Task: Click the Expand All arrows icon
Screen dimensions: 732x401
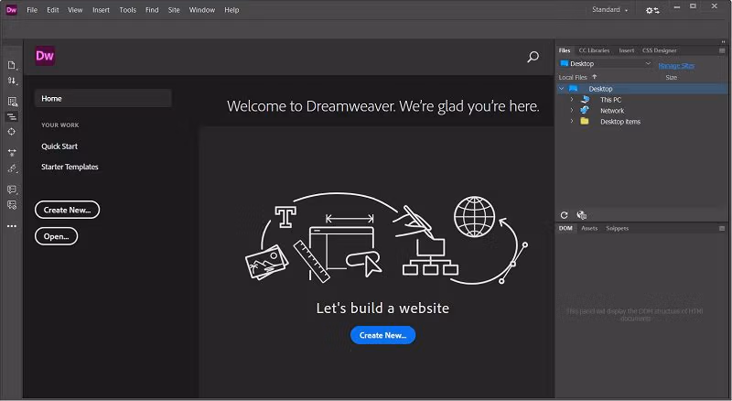Action: (x=12, y=152)
